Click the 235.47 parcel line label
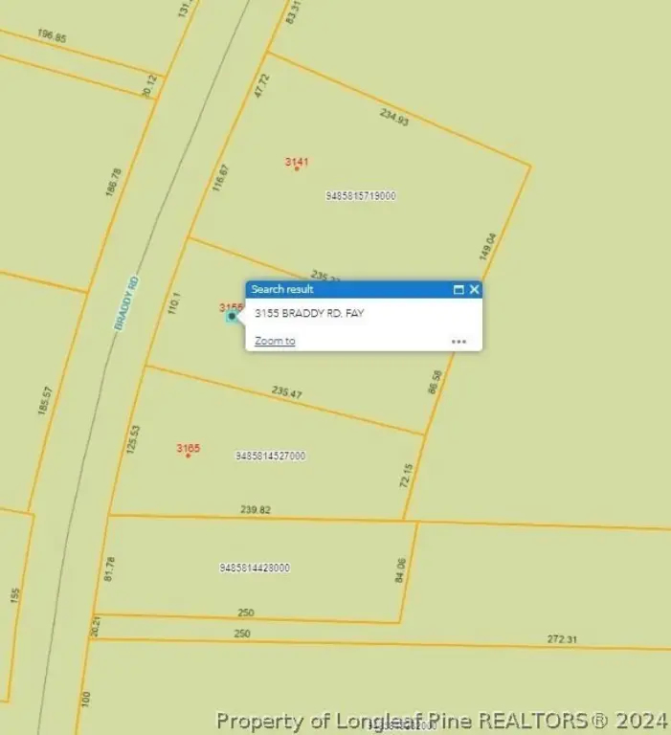This screenshot has width=671, height=735. 287,391
